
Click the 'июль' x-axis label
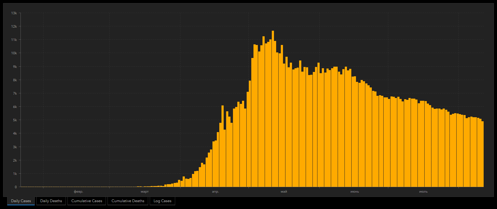click(x=423, y=192)
